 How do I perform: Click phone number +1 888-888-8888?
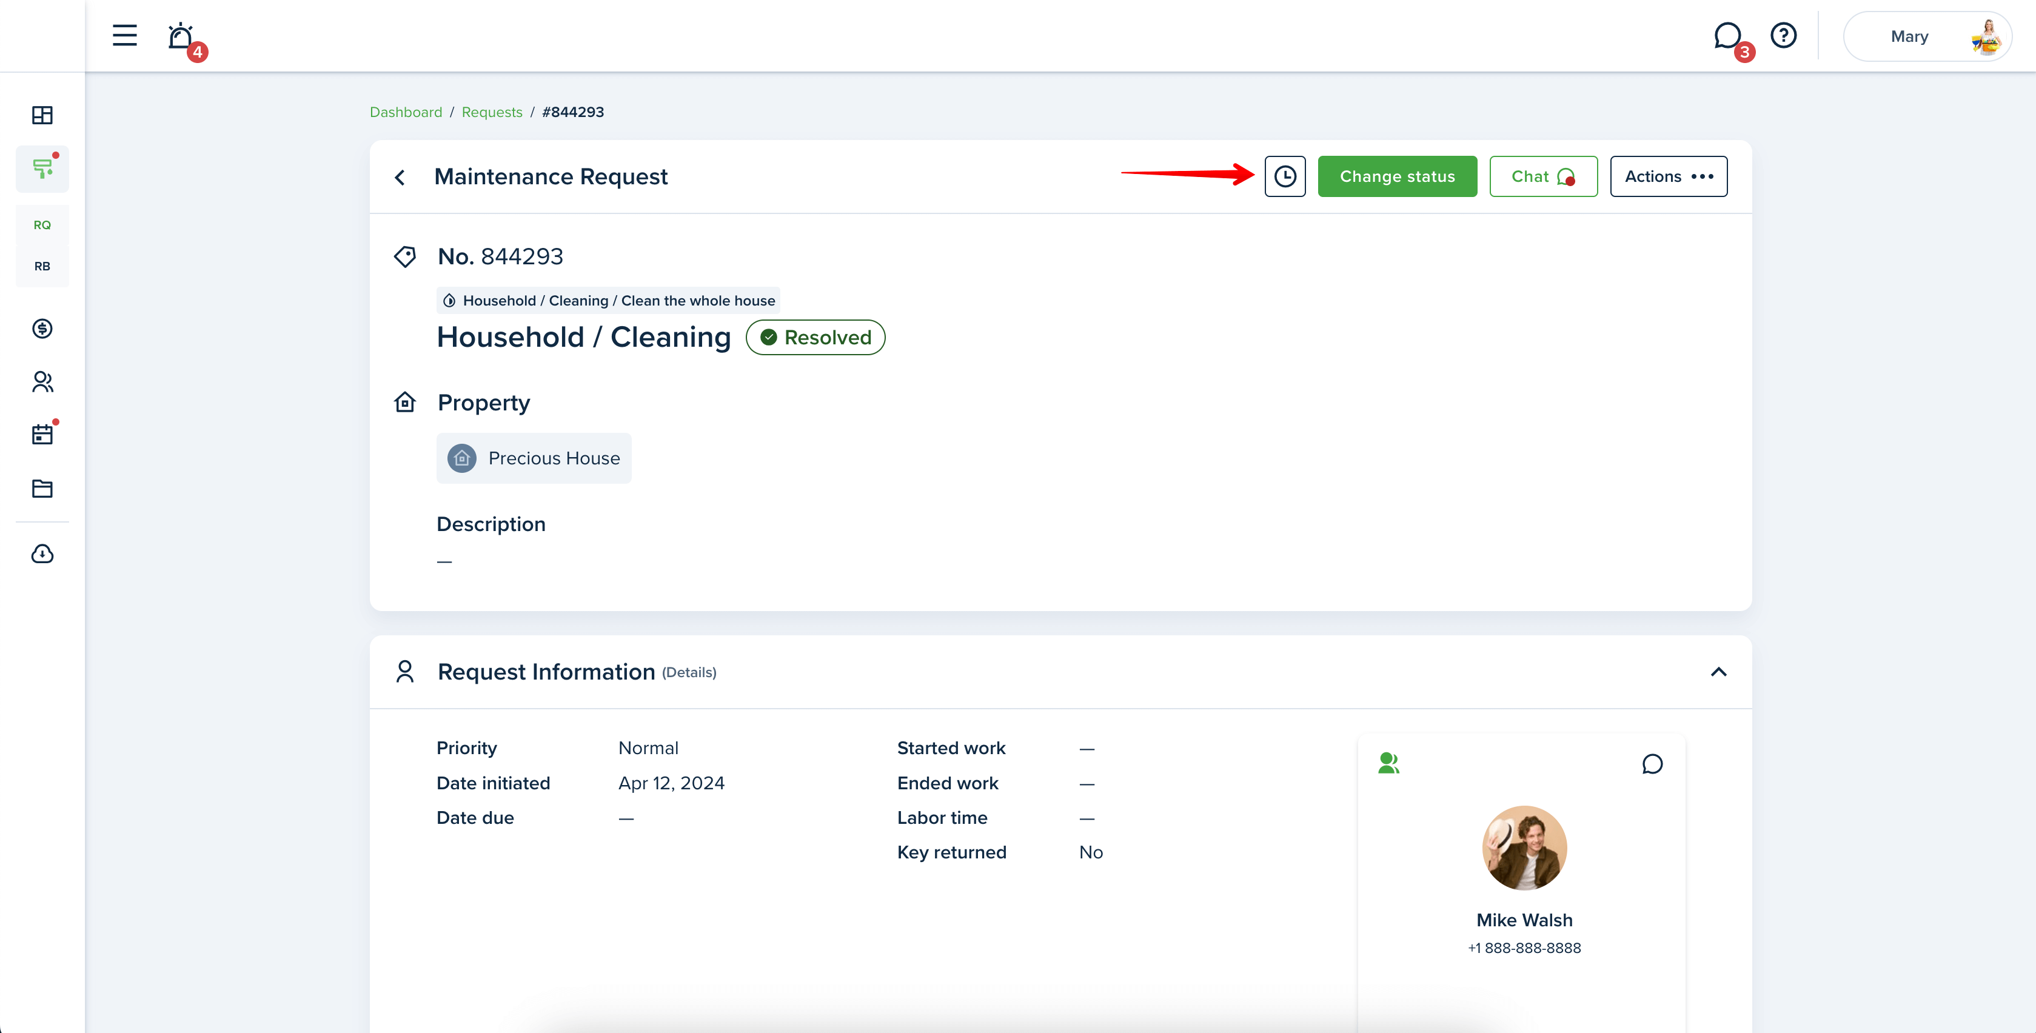pyautogui.click(x=1525, y=948)
